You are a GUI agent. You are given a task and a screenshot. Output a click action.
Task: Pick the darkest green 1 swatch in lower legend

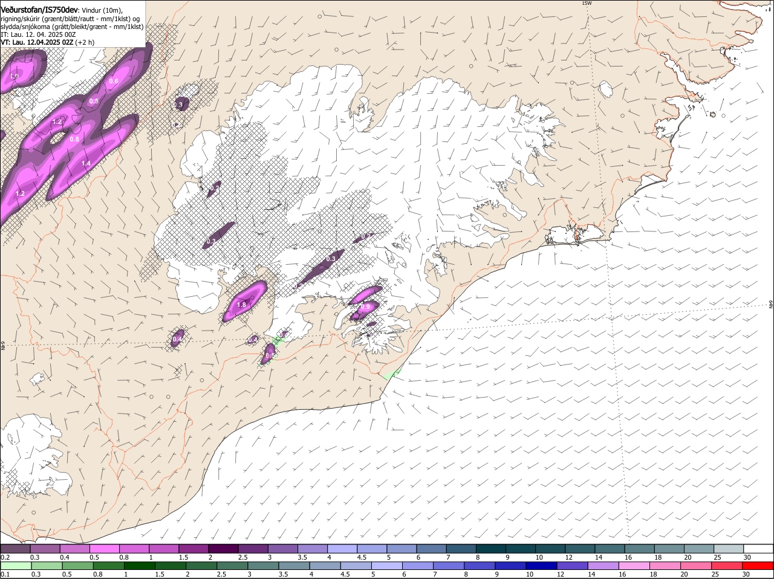pyautogui.click(x=140, y=566)
